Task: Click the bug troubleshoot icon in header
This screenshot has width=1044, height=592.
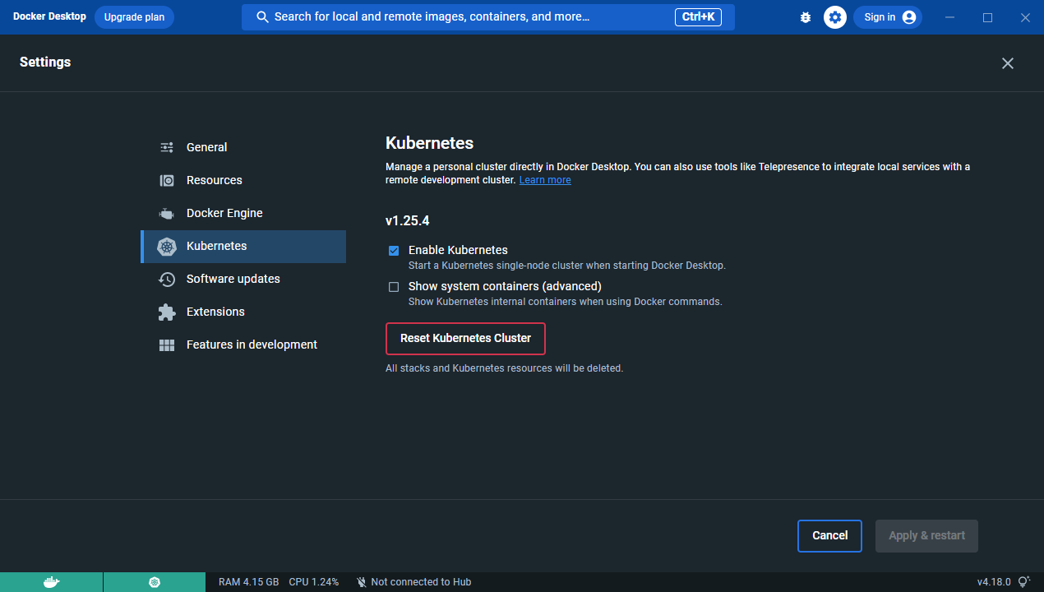Action: point(806,17)
